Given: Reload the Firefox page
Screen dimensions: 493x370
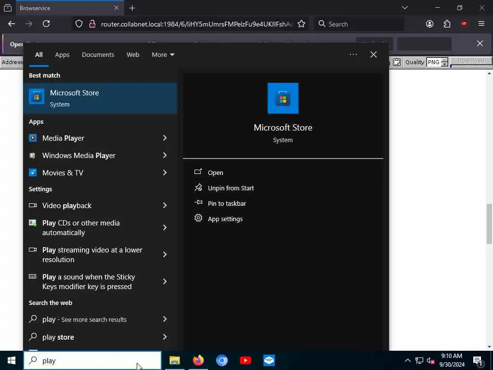Looking at the screenshot, I should click(x=46, y=24).
